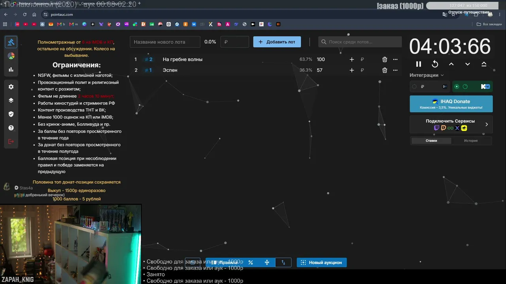This screenshot has height=284, width=506.
Task: Click the Добавить лот button
Action: tap(277, 42)
